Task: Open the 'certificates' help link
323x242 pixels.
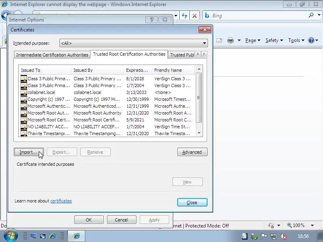Action: point(61,201)
